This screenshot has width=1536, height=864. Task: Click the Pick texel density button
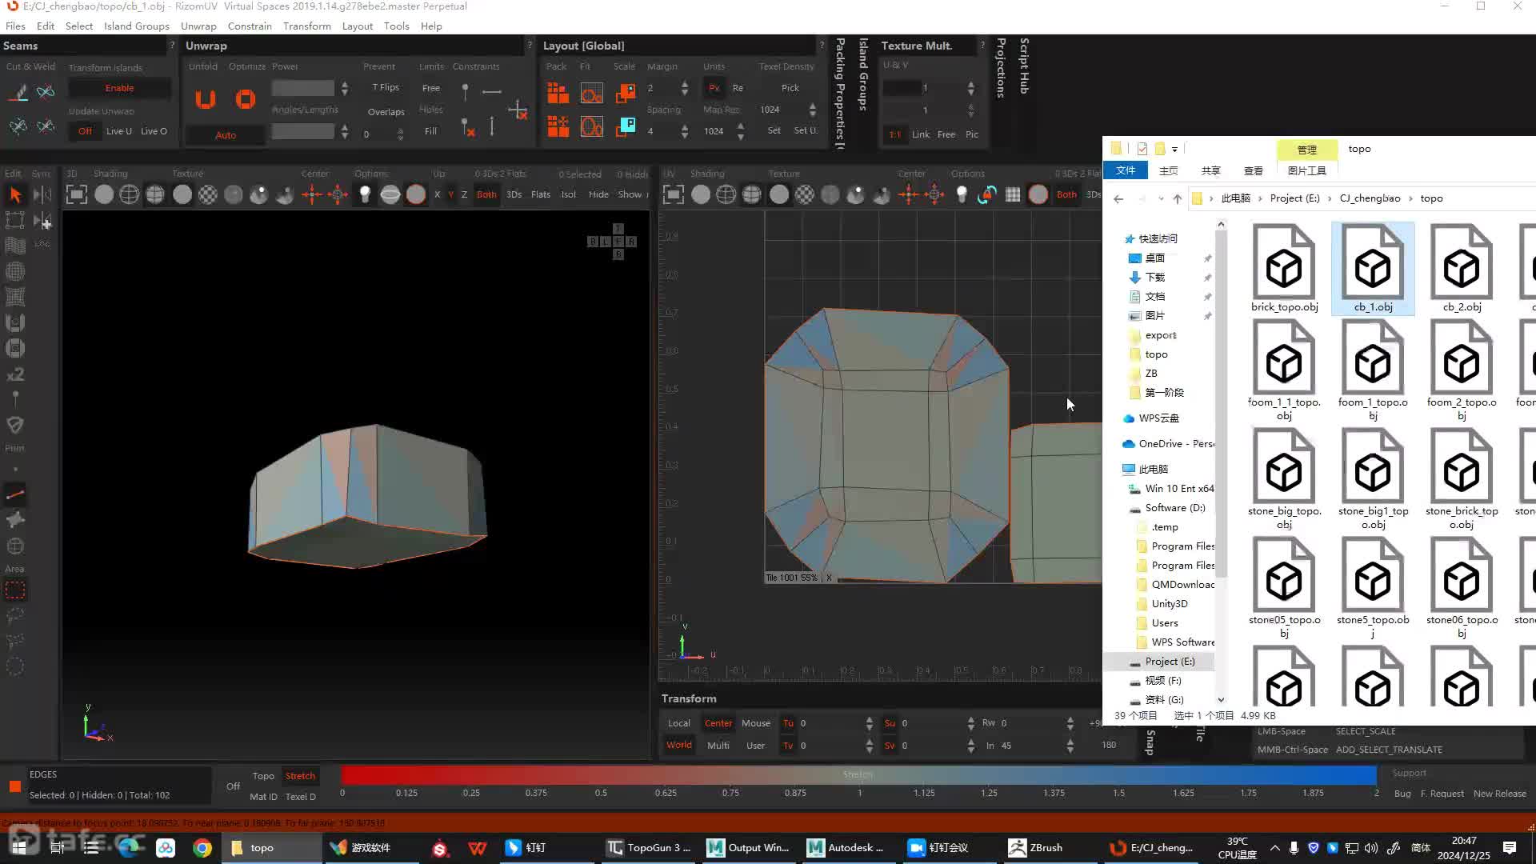coord(790,88)
